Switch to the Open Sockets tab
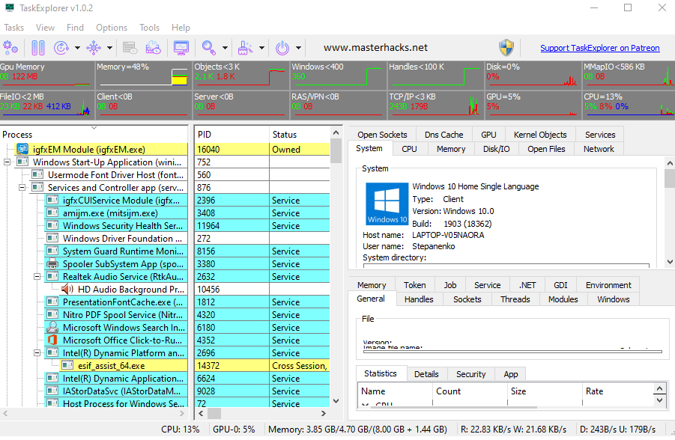The height and width of the screenshot is (440, 675). pos(382,135)
